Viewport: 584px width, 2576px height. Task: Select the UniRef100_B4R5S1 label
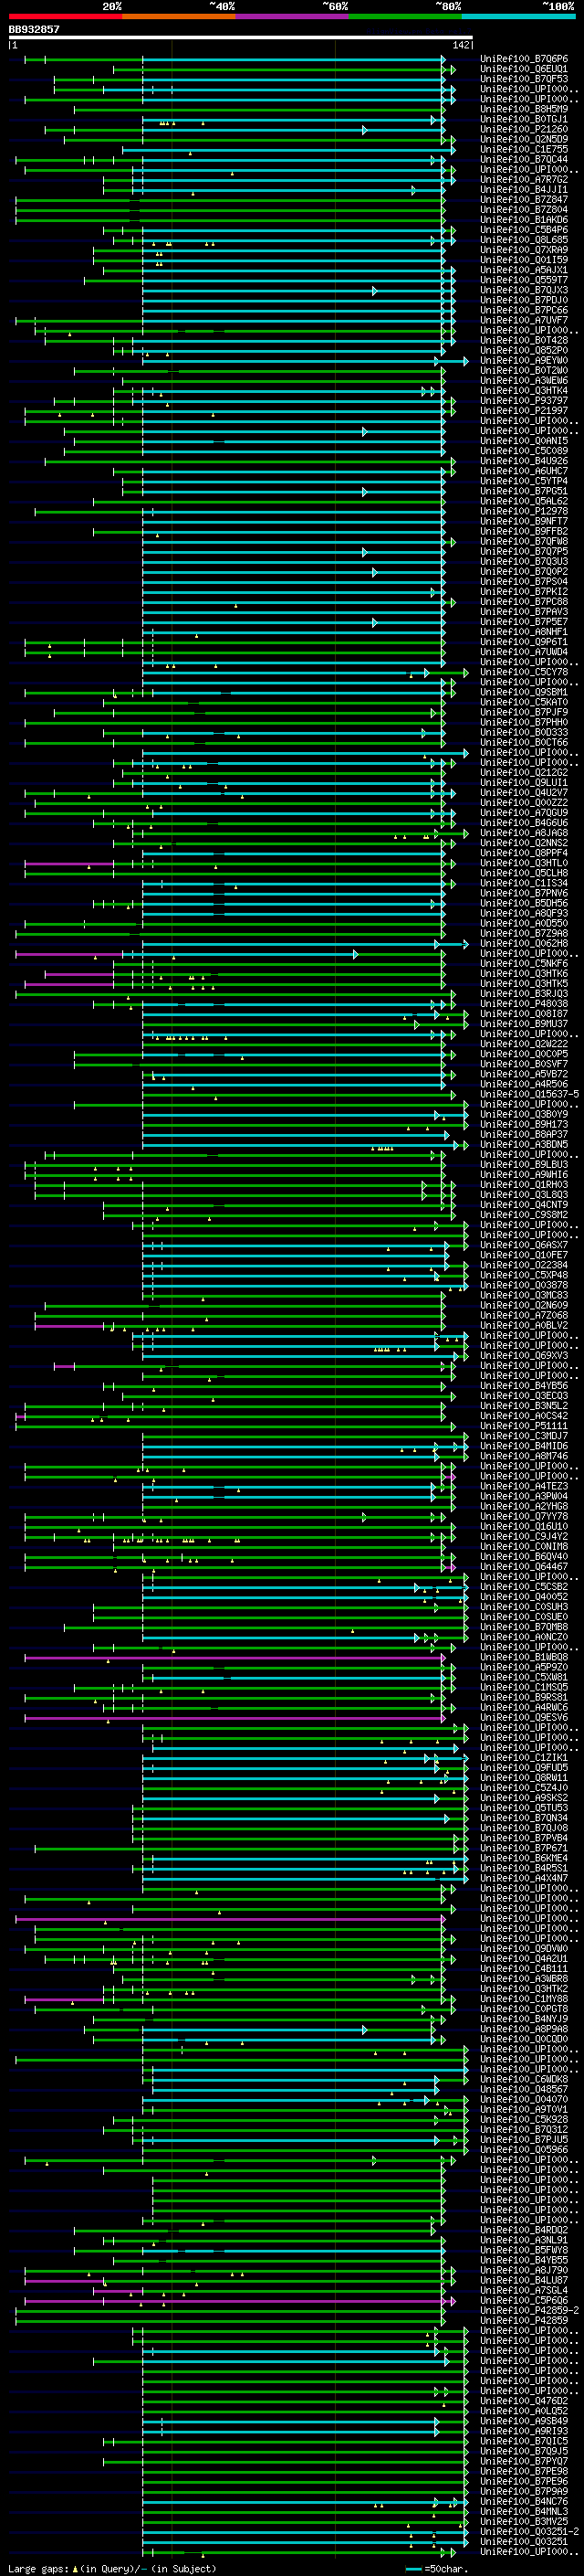point(524,1869)
